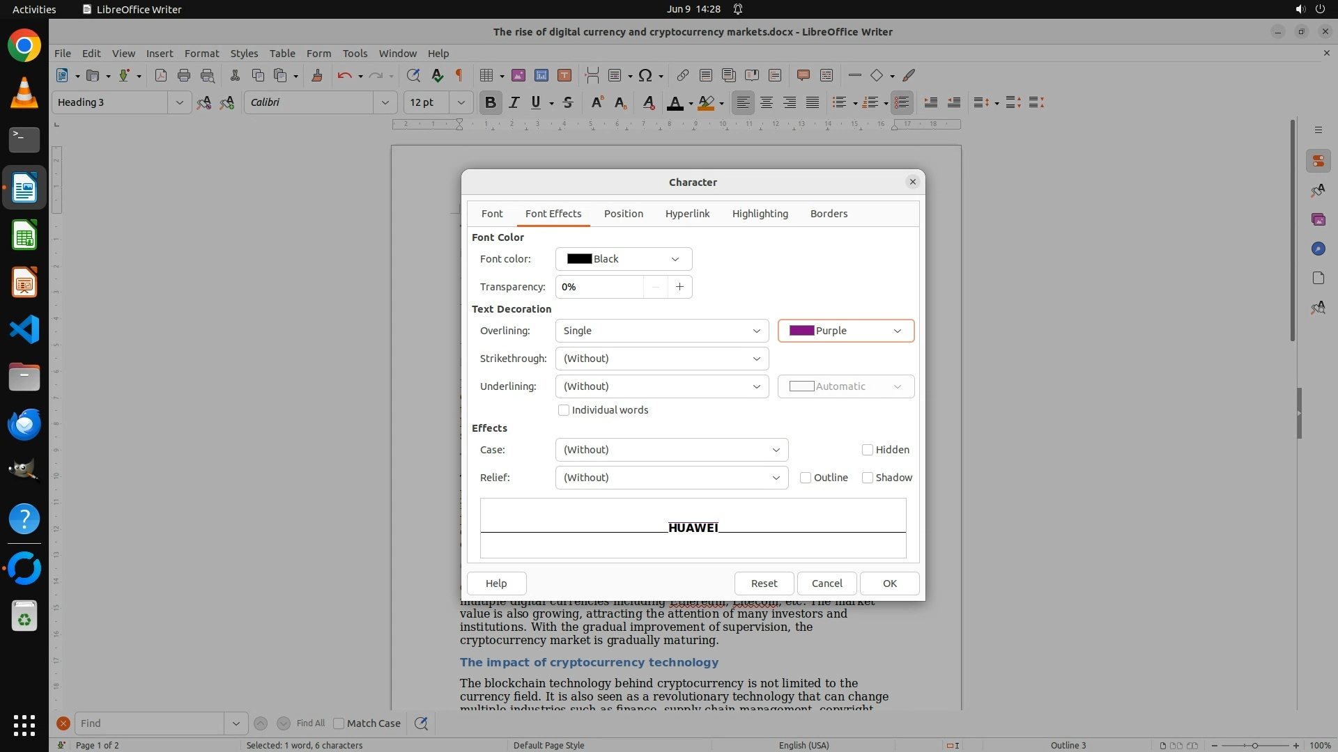Check the Hidden effect checkbox
Image resolution: width=1338 pixels, height=752 pixels.
coord(868,450)
